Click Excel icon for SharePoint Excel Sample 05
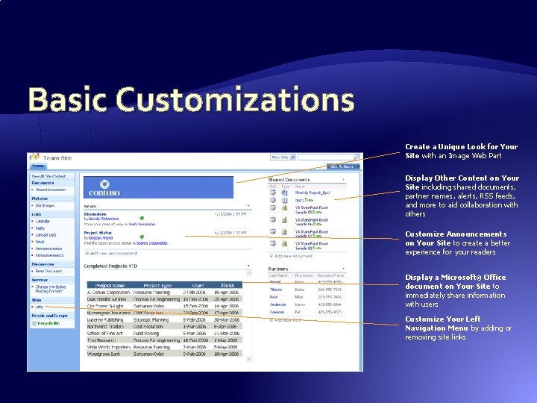Viewport: 537px width, 403px height. pyautogui.click(x=284, y=208)
